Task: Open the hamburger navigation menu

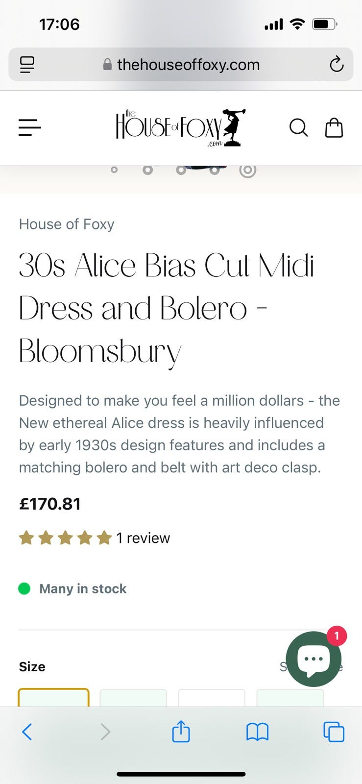Action: [29, 128]
